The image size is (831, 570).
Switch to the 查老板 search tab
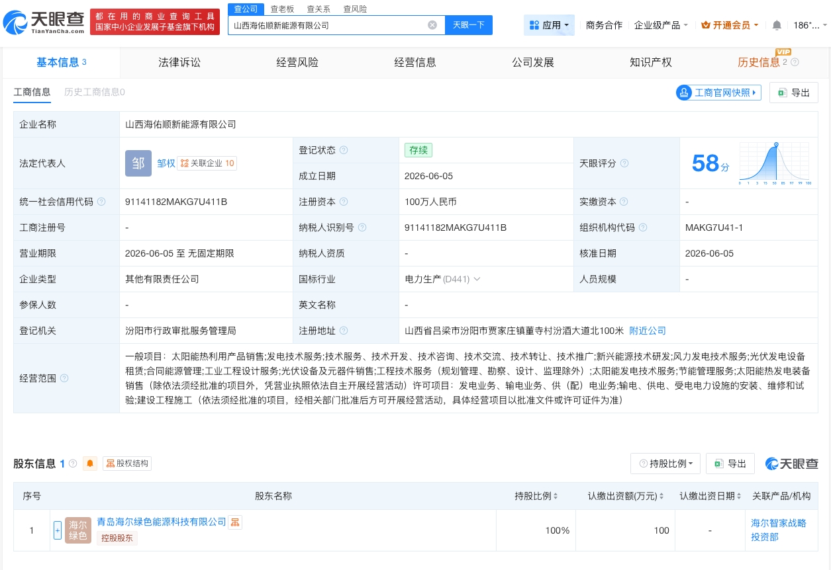click(282, 9)
